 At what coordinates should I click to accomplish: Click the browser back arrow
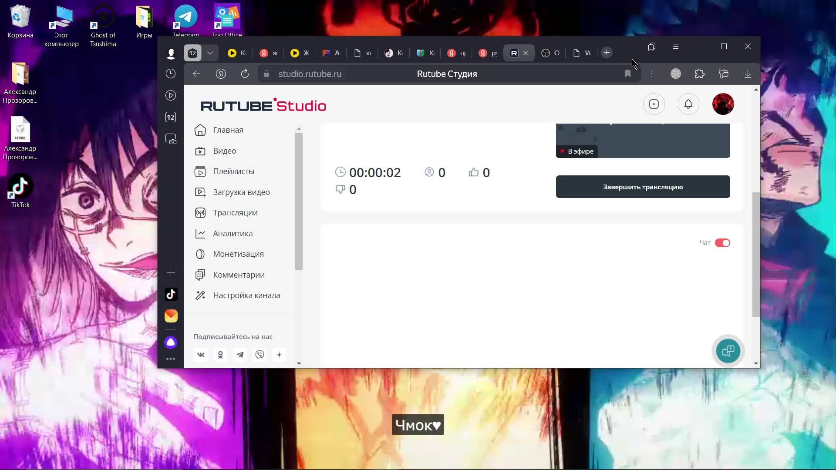coord(196,74)
